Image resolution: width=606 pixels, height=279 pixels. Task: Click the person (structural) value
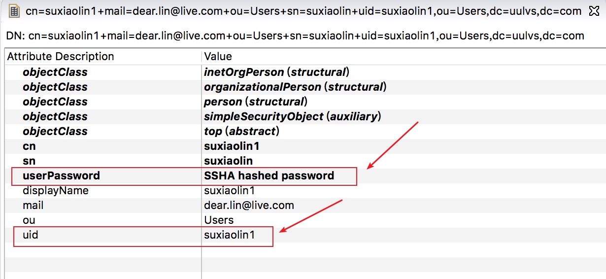(256, 102)
